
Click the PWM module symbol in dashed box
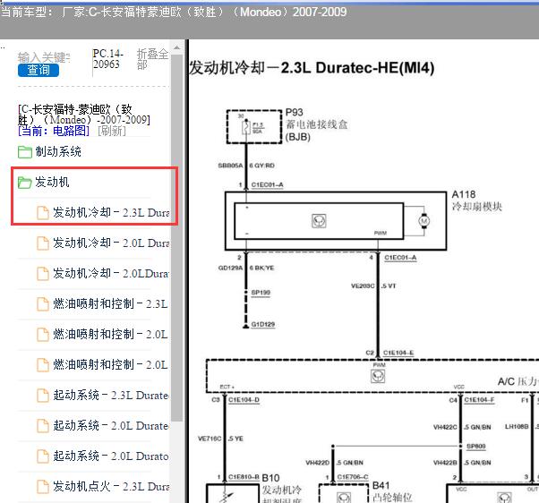[378, 376]
